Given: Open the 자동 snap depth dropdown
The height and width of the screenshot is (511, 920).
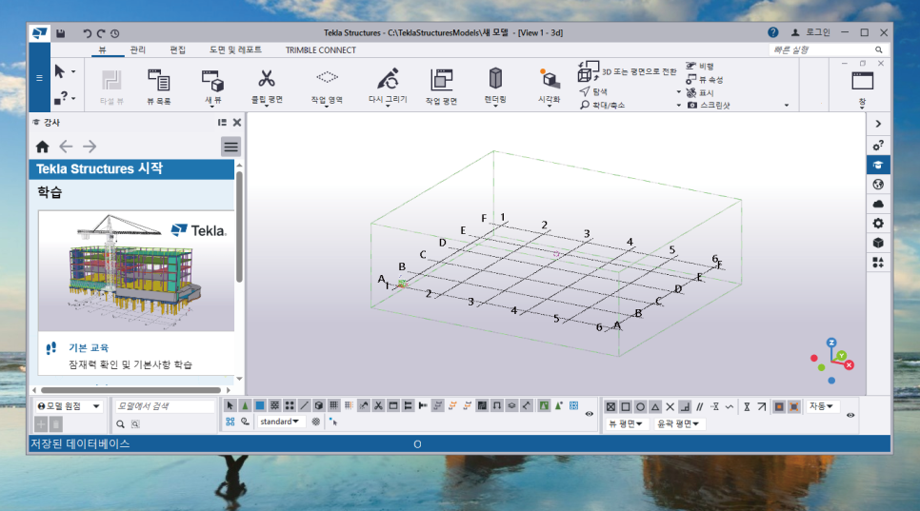Looking at the screenshot, I should (x=821, y=406).
